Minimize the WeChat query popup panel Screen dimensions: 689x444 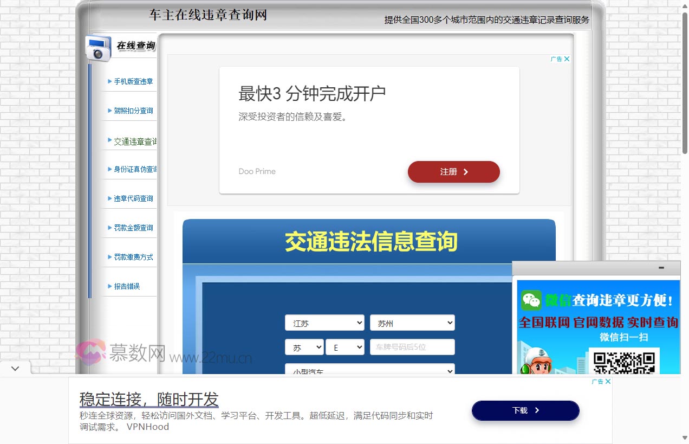(x=660, y=267)
